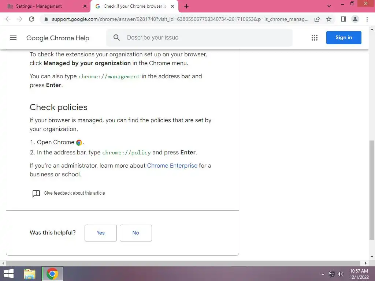Open the Chrome profile avatar
Viewport: 375px width, 281px height.
tap(355, 19)
